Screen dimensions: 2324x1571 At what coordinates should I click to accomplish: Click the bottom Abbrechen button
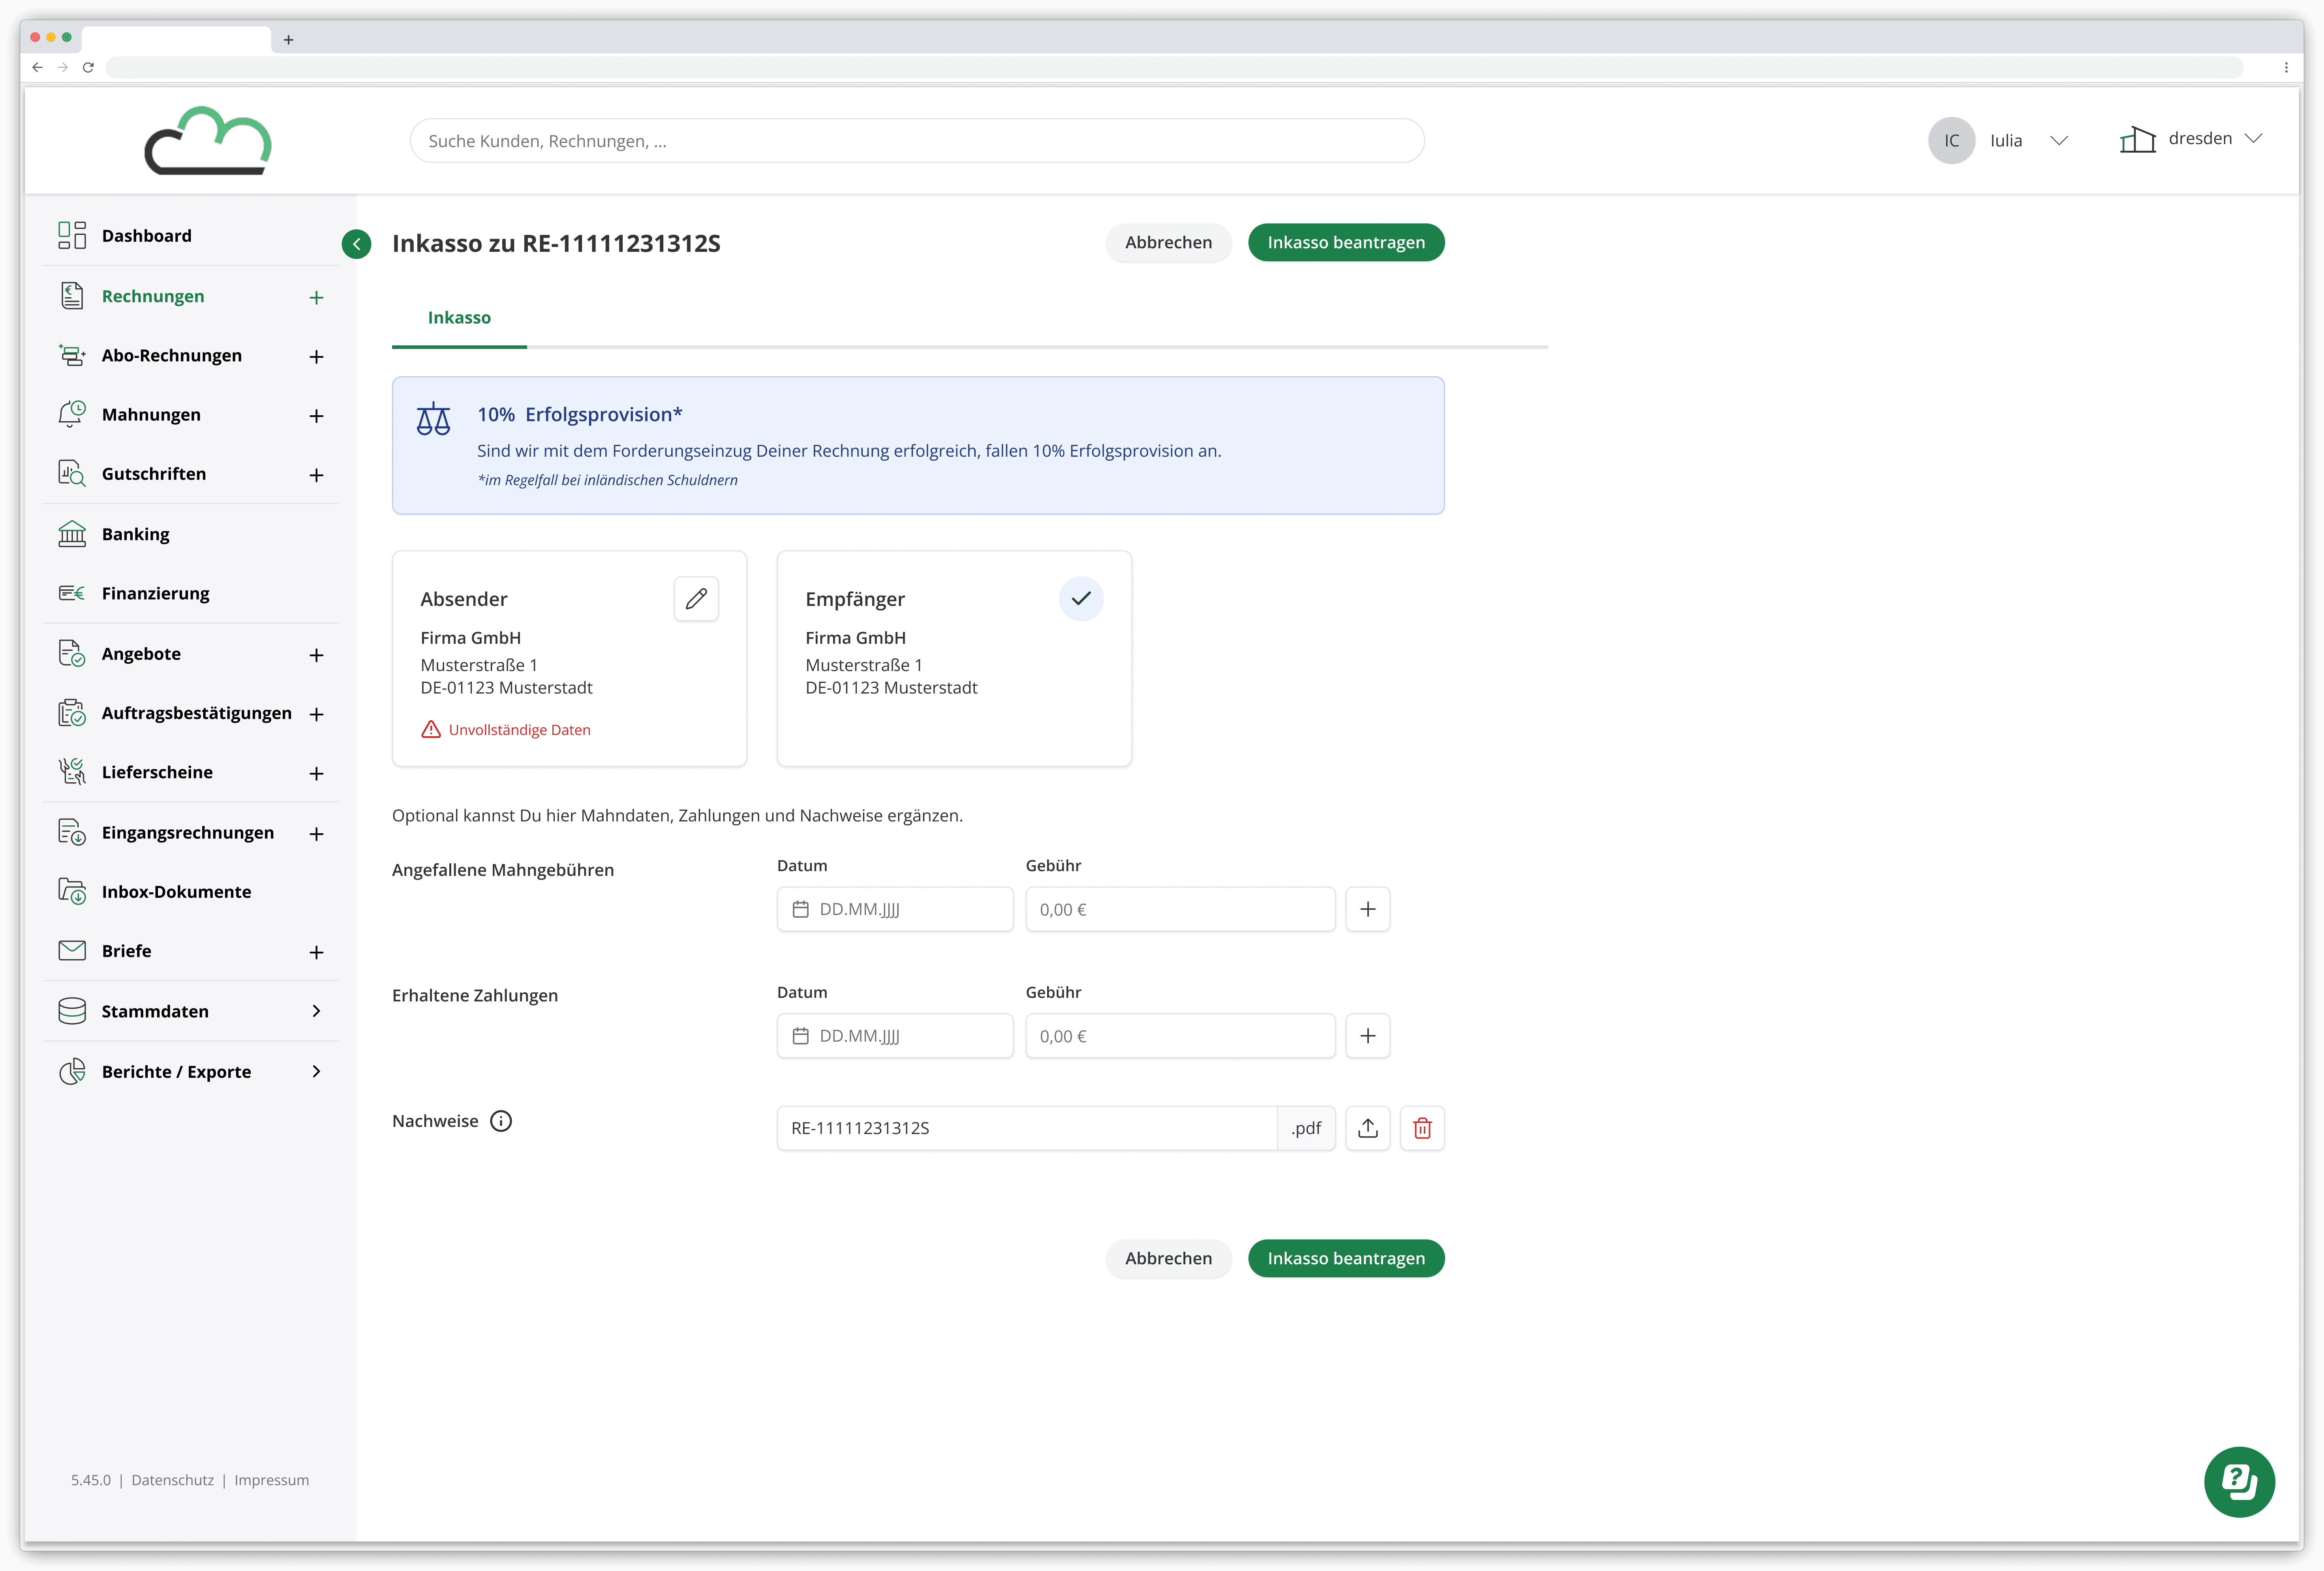point(1167,1258)
